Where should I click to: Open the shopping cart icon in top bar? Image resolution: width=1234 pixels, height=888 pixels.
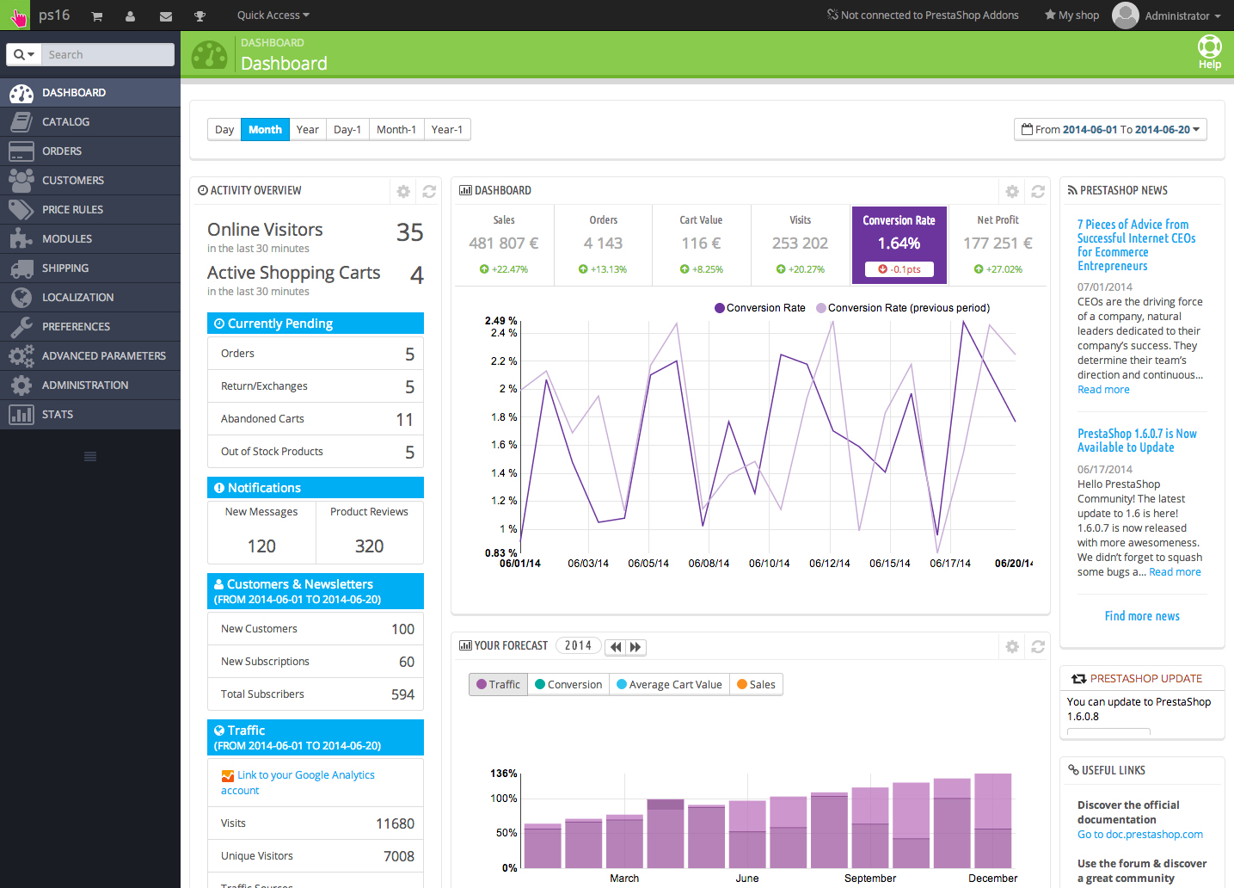97,16
